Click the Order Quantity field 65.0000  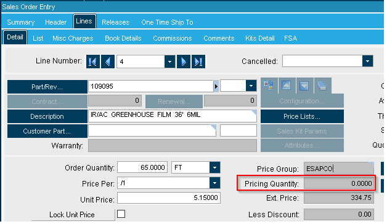[142, 167]
